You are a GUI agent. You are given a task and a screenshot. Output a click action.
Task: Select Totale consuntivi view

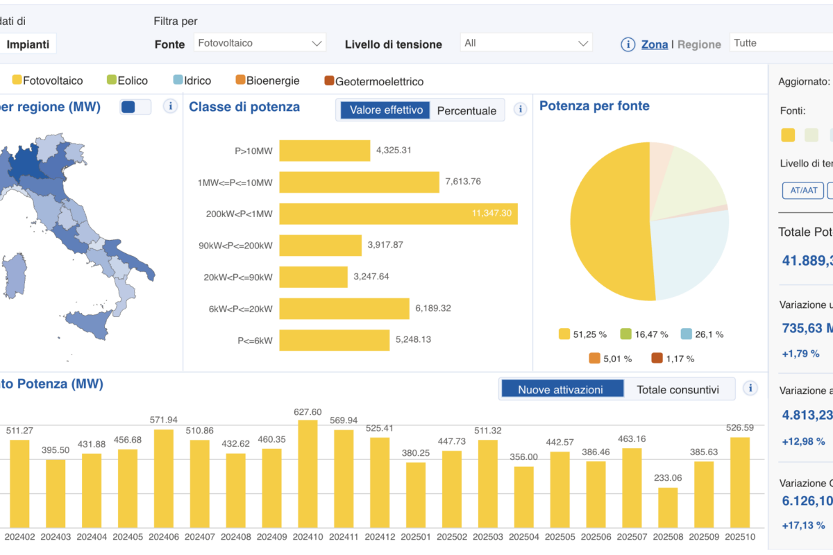coord(678,390)
